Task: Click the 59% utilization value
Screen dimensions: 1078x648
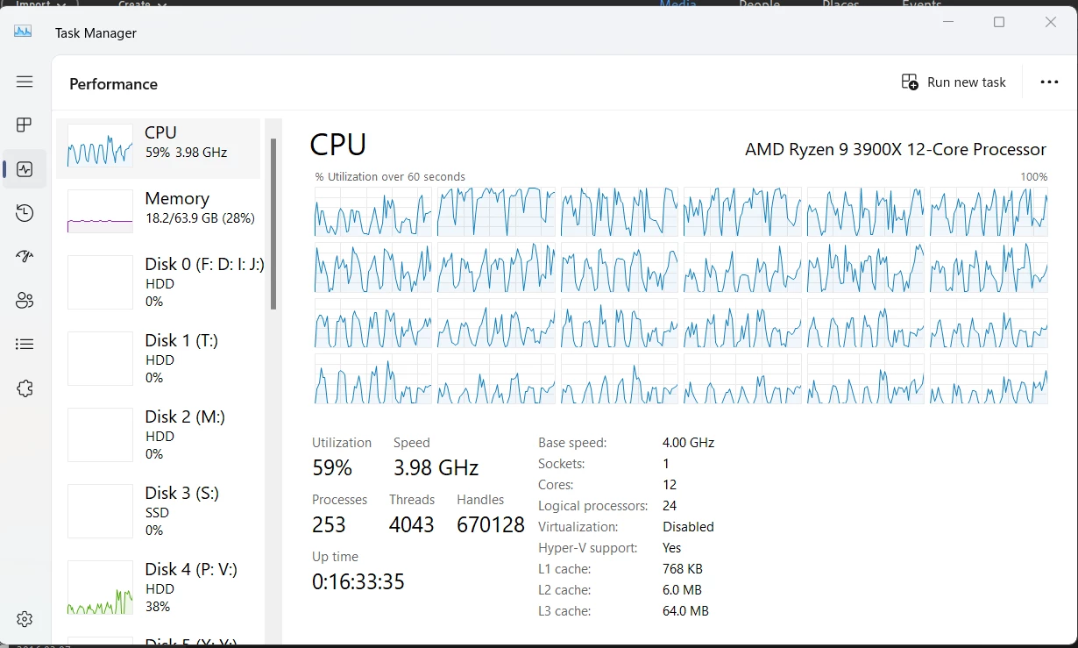Action: coord(332,468)
